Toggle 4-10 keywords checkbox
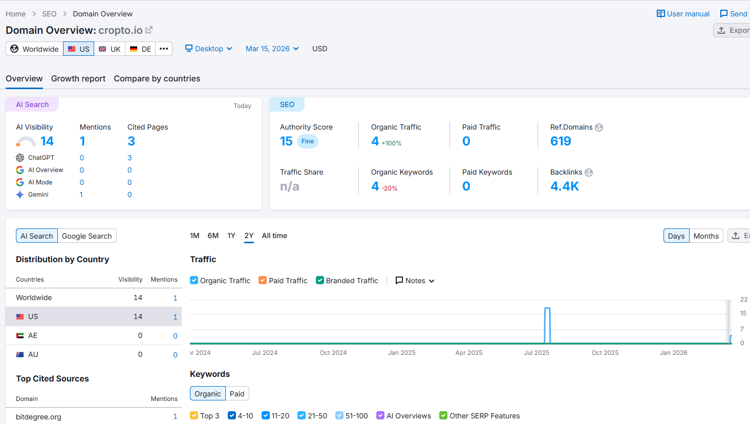750x424 pixels. pyautogui.click(x=232, y=415)
